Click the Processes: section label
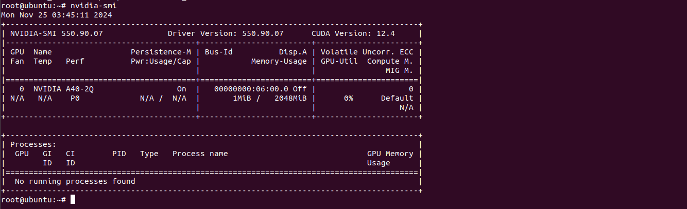687x209 pixels. pos(33,144)
